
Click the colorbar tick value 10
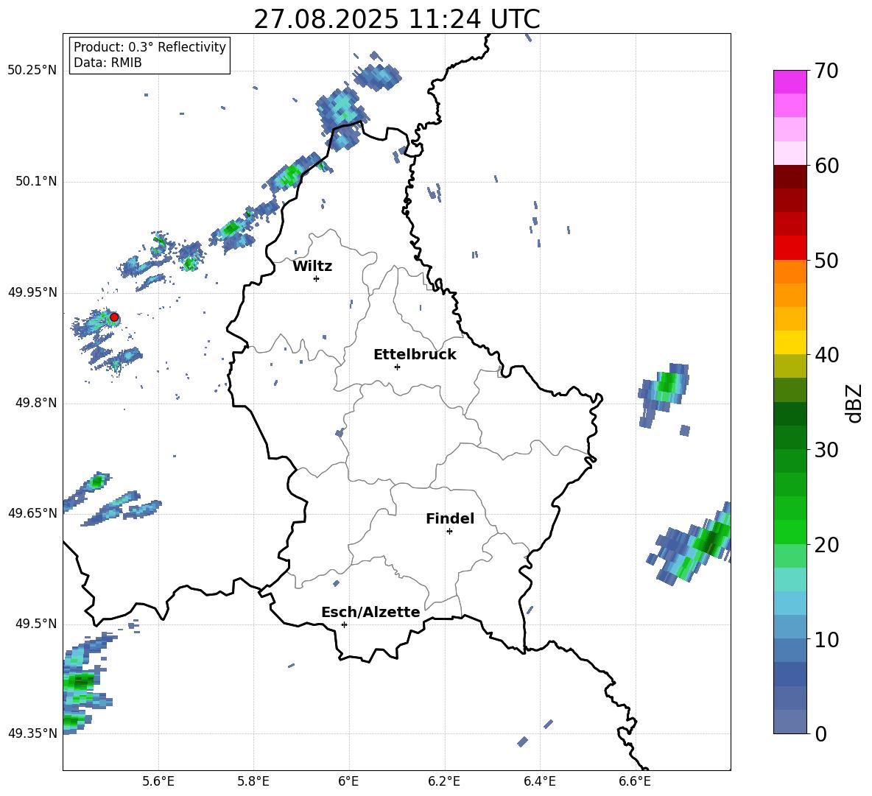826,639
